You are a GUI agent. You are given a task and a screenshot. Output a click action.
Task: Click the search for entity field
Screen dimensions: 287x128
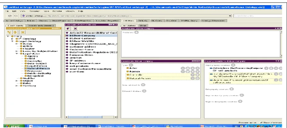258,16
